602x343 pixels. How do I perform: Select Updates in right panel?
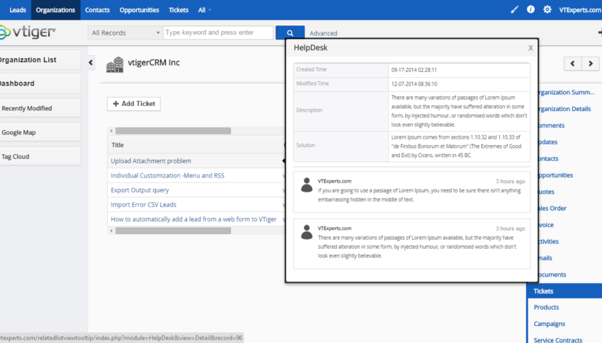tap(547, 142)
